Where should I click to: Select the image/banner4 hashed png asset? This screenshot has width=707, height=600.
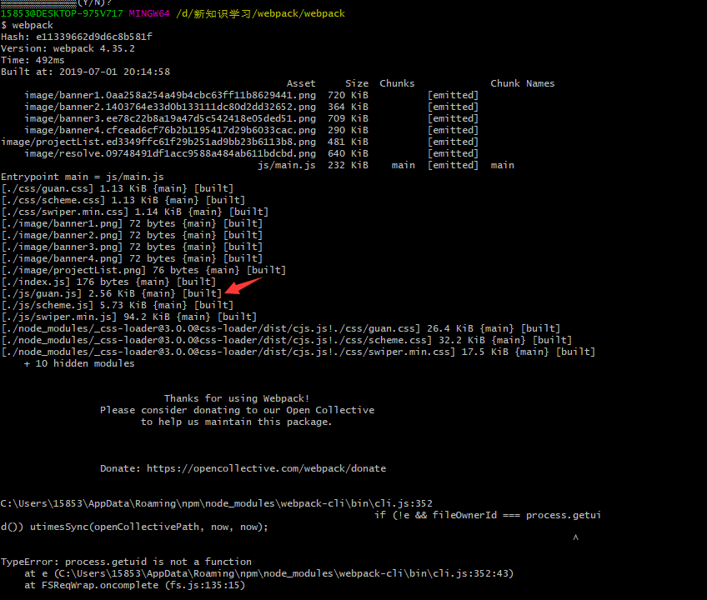pyautogui.click(x=170, y=130)
